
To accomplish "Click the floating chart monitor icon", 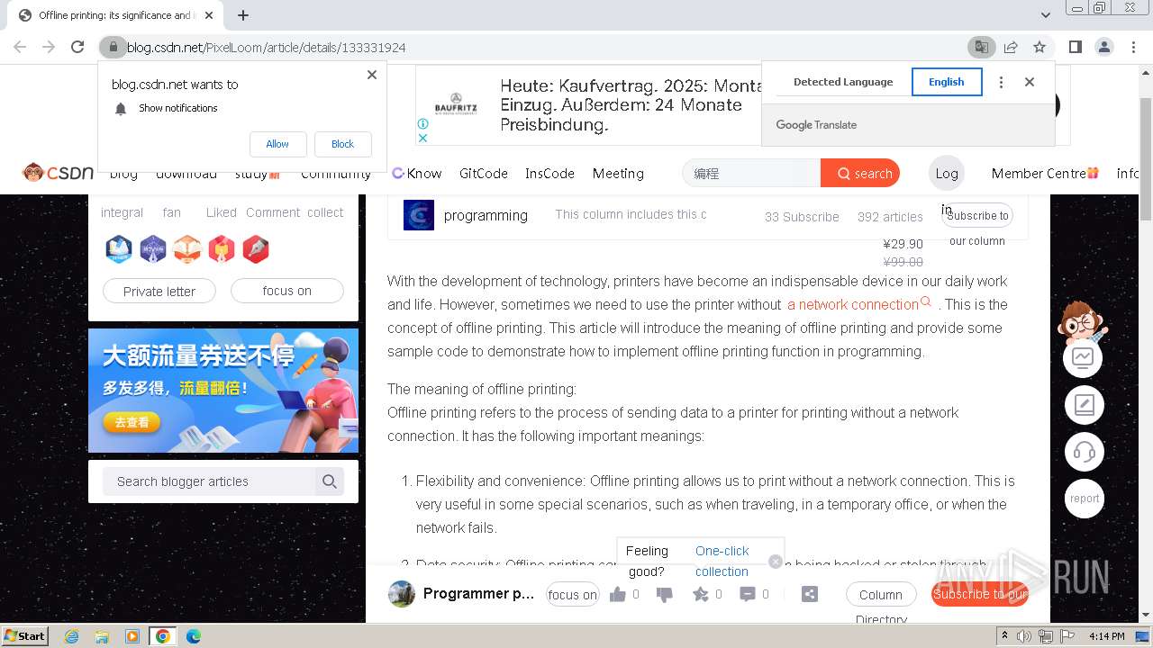I will click(x=1084, y=358).
